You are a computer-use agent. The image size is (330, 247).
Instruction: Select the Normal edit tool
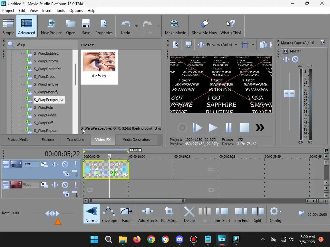point(92,214)
